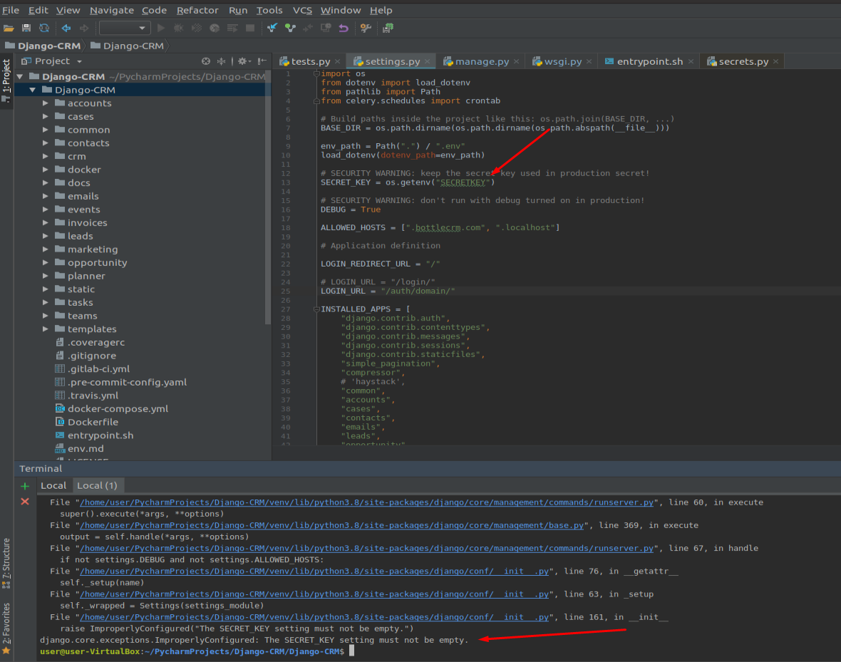This screenshot has width=841, height=662.
Task: Click the Save All toolbar icon
Action: point(26,28)
